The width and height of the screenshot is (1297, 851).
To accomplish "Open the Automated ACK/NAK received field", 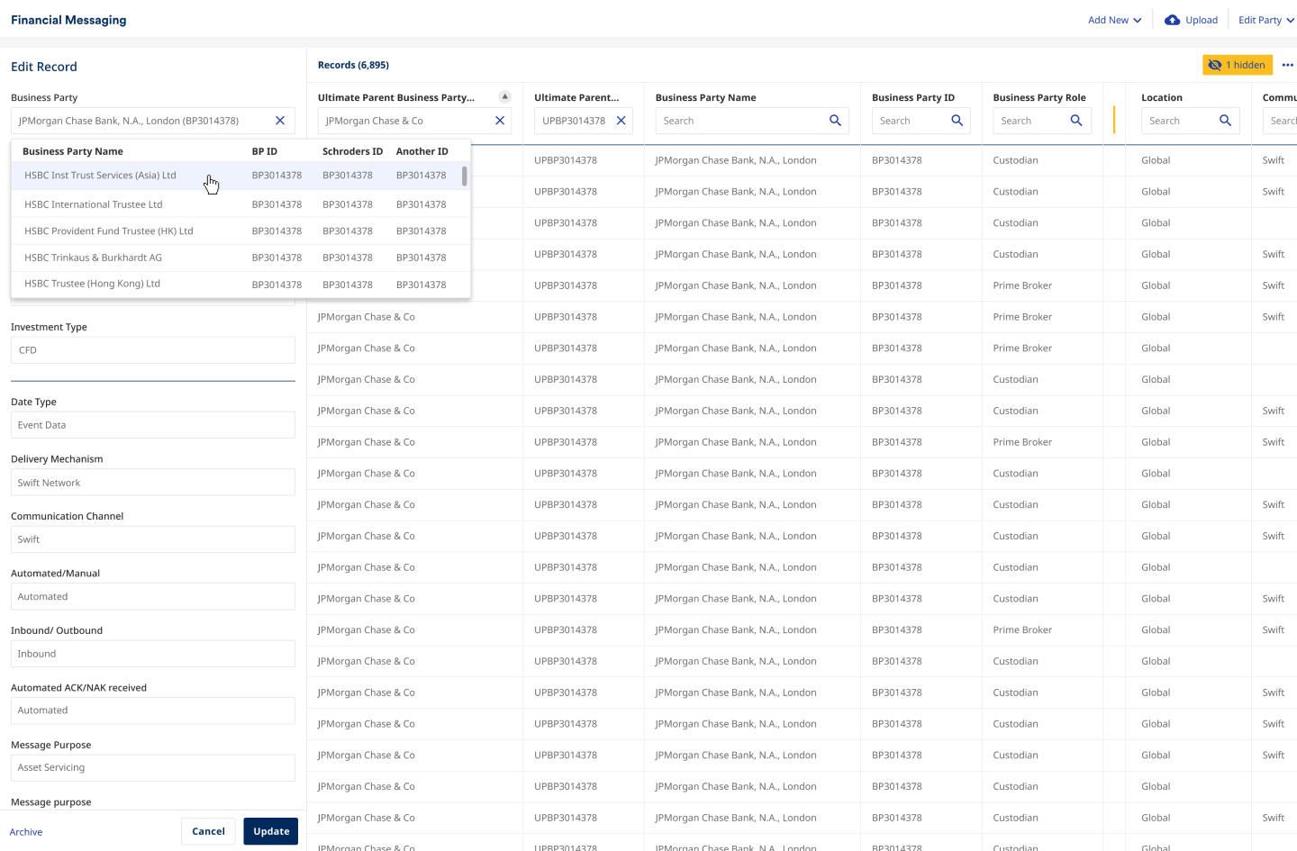I will click(x=153, y=711).
